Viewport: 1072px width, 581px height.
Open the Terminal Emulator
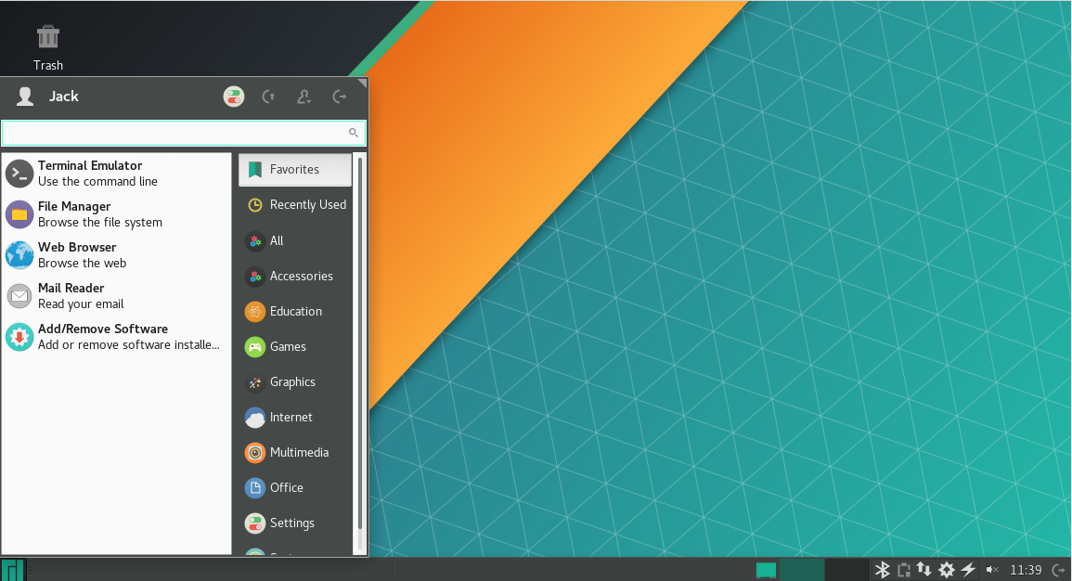(90, 173)
